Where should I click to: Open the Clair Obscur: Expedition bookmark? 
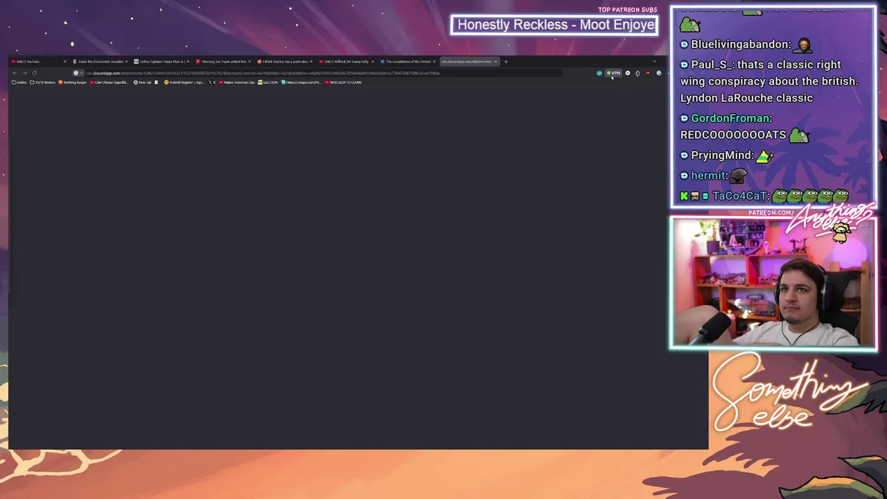(109, 82)
